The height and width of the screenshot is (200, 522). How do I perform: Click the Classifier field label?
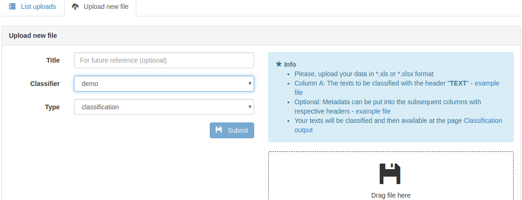click(45, 84)
